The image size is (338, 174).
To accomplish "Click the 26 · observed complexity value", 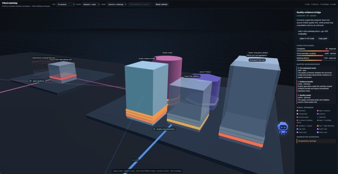I will coord(330,49).
